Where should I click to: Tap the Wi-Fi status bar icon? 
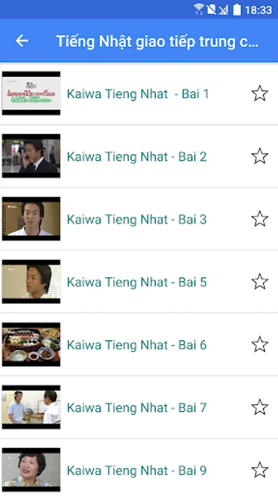tap(199, 9)
